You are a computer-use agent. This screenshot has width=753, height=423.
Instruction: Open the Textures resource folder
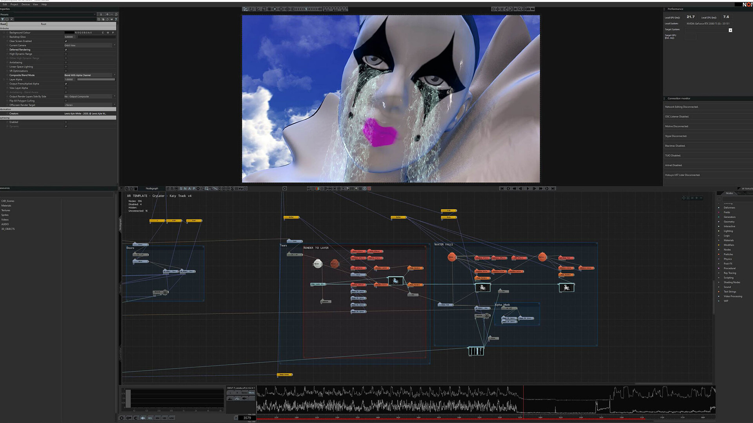[6, 210]
